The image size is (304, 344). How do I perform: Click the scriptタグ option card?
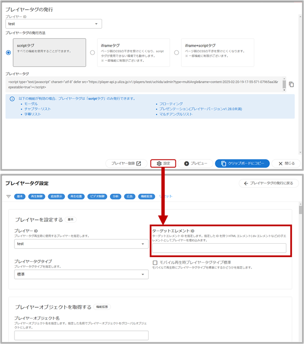pos(49,53)
